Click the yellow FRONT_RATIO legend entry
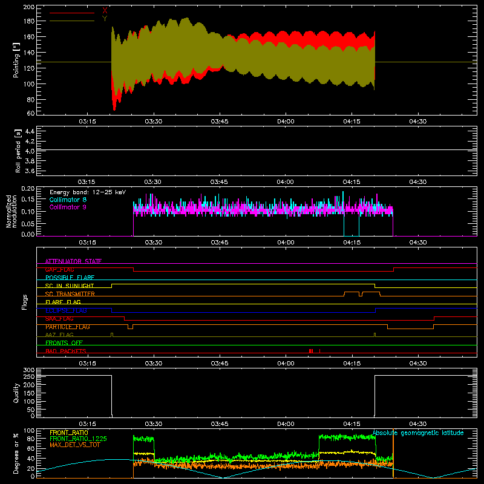The width and height of the screenshot is (484, 484). click(x=69, y=433)
